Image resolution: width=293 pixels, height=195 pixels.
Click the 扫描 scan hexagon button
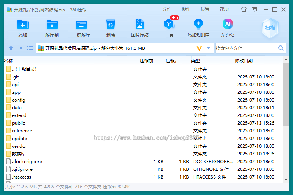click(270, 28)
